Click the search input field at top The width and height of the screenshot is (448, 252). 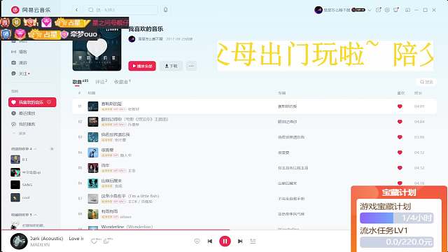pyautogui.click(x=121, y=10)
